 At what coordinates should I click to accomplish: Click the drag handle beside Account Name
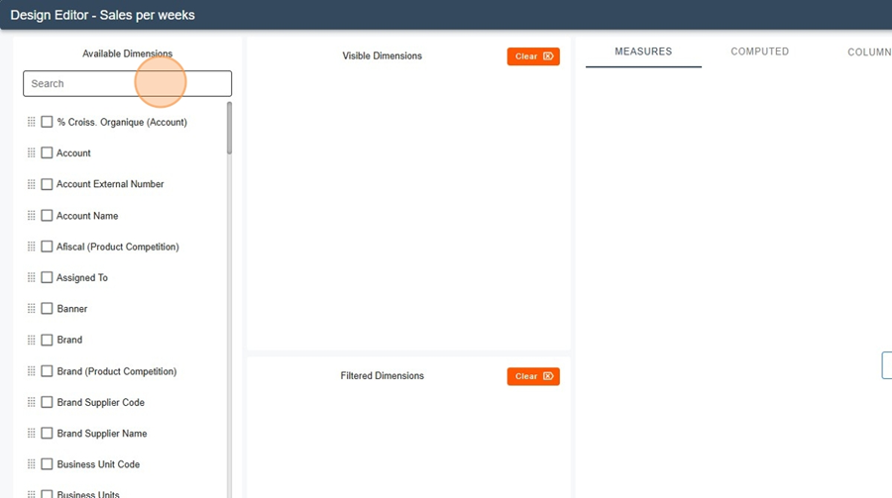click(x=32, y=216)
